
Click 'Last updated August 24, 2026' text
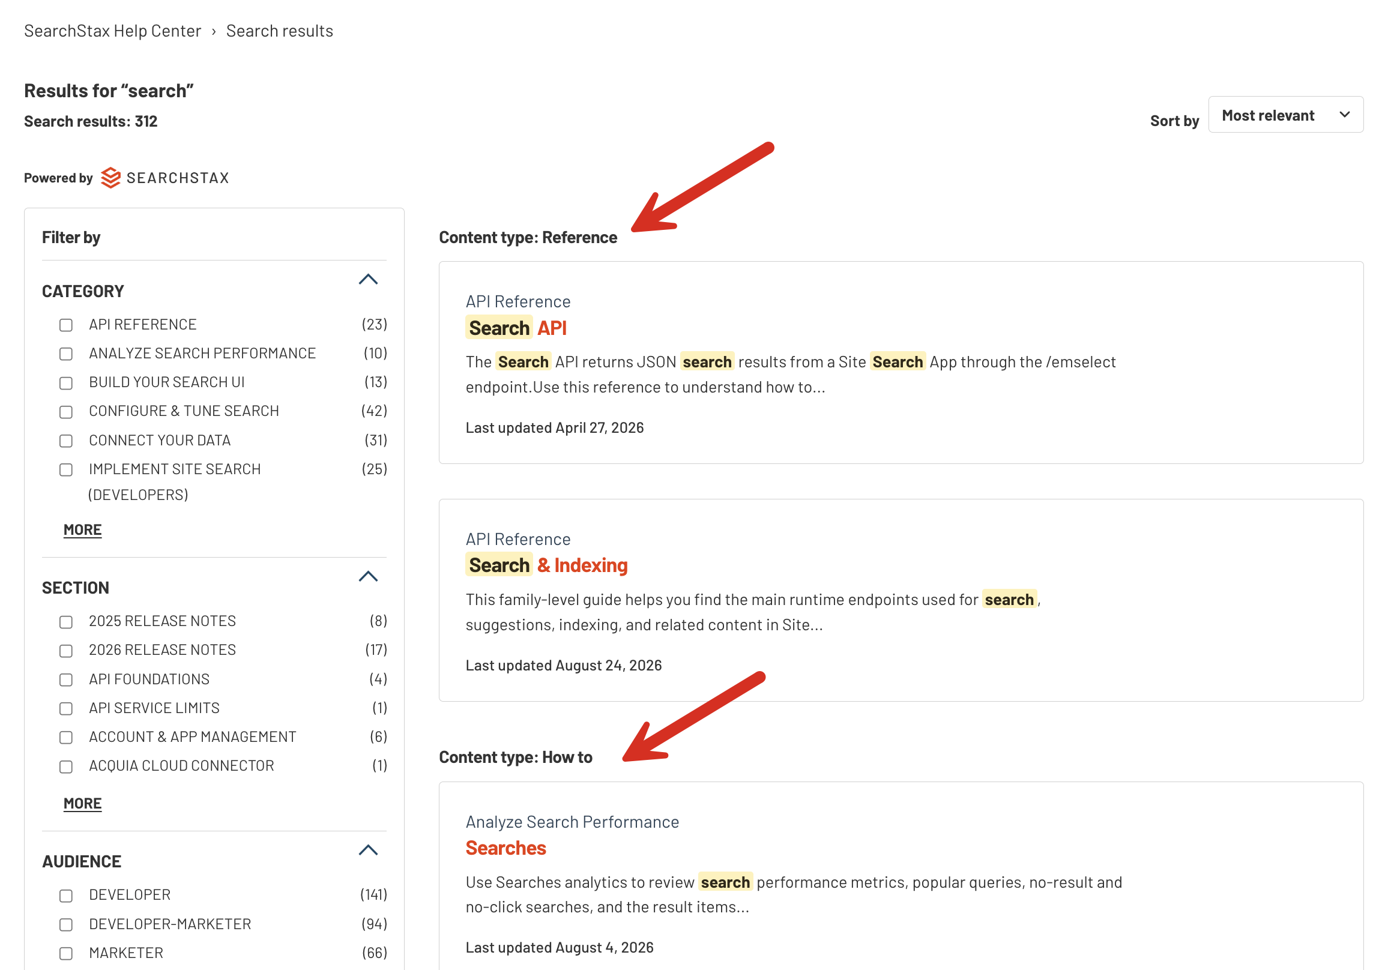(x=563, y=665)
